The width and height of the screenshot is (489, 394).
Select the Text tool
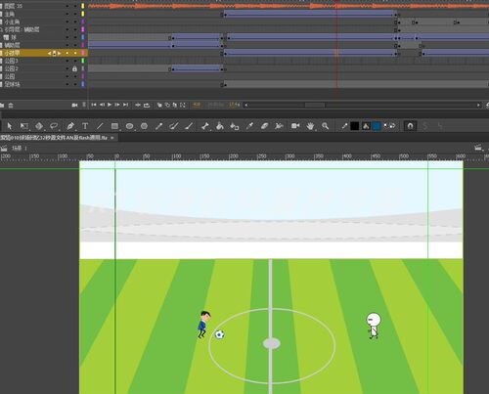pos(85,126)
